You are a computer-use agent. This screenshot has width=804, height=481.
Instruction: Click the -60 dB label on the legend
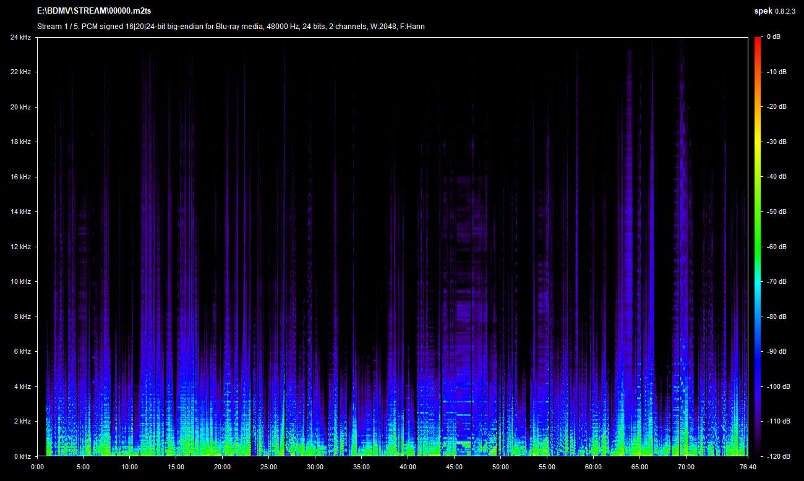[772, 247]
